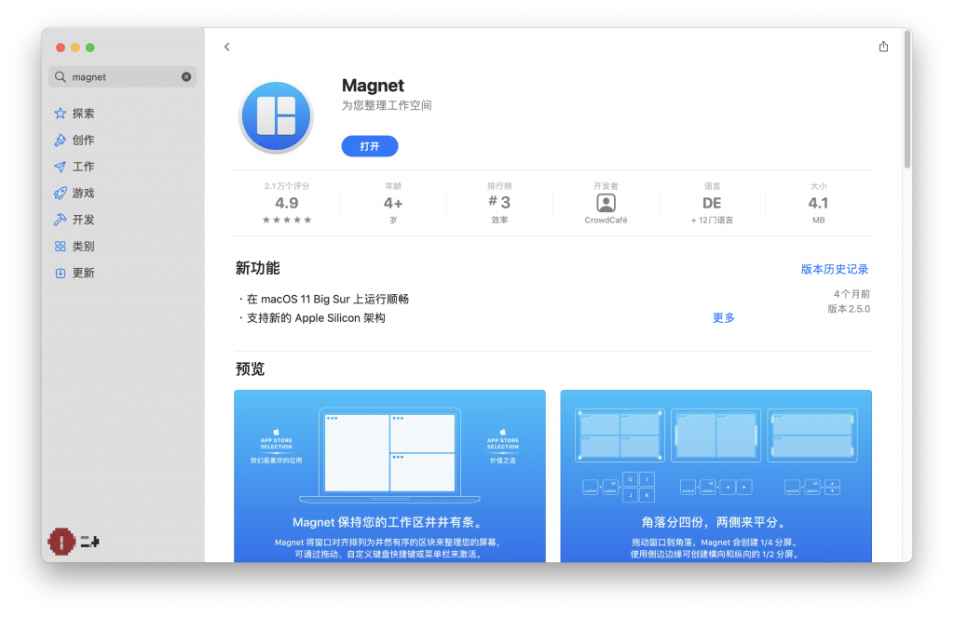Click the 4+ age rating

point(393,203)
